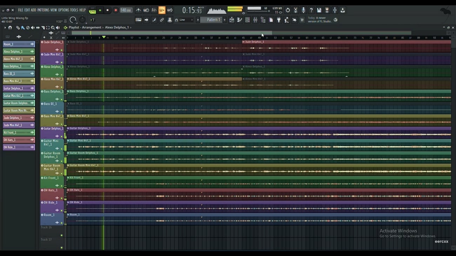Image resolution: width=456 pixels, height=256 pixels.
Task: Click the green playhead marker on the timeline
Action: pos(104,37)
